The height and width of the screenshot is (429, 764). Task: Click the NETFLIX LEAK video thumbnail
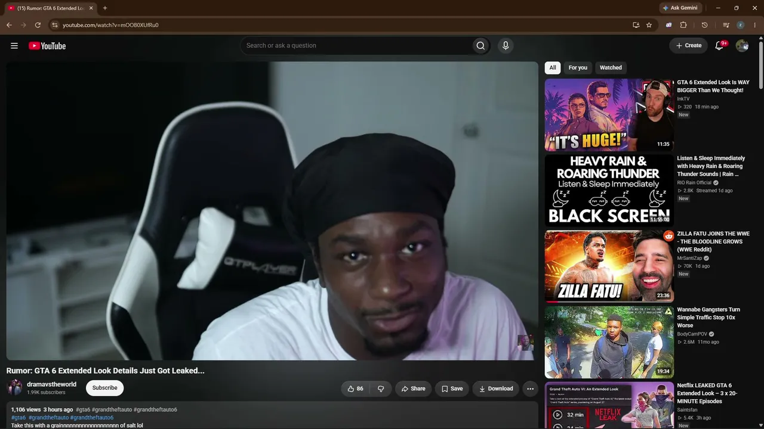pos(609,405)
